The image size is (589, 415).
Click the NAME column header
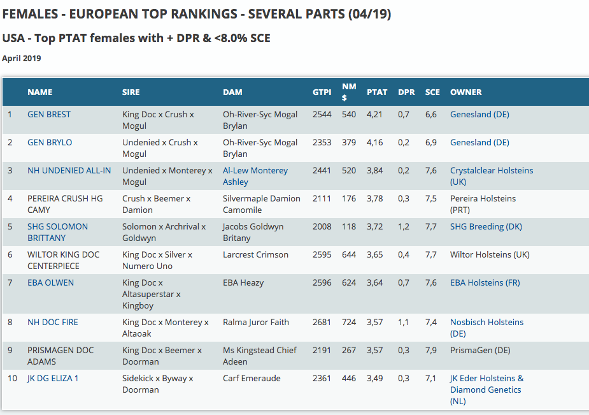(40, 92)
